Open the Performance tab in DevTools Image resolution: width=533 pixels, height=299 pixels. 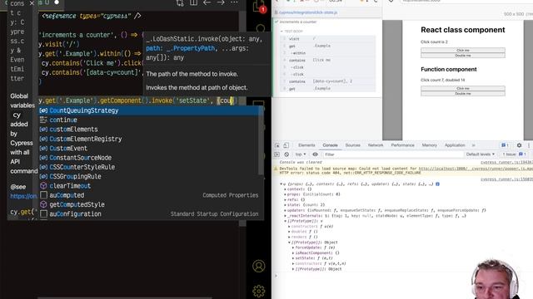click(x=402, y=145)
